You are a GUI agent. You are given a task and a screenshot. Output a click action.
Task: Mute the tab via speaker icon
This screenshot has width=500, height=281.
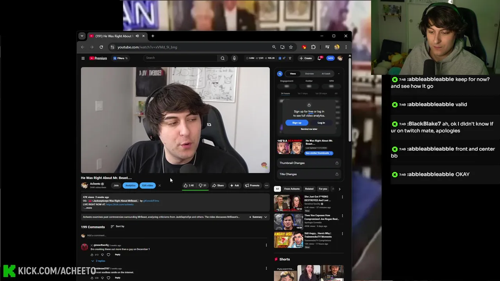tap(137, 36)
